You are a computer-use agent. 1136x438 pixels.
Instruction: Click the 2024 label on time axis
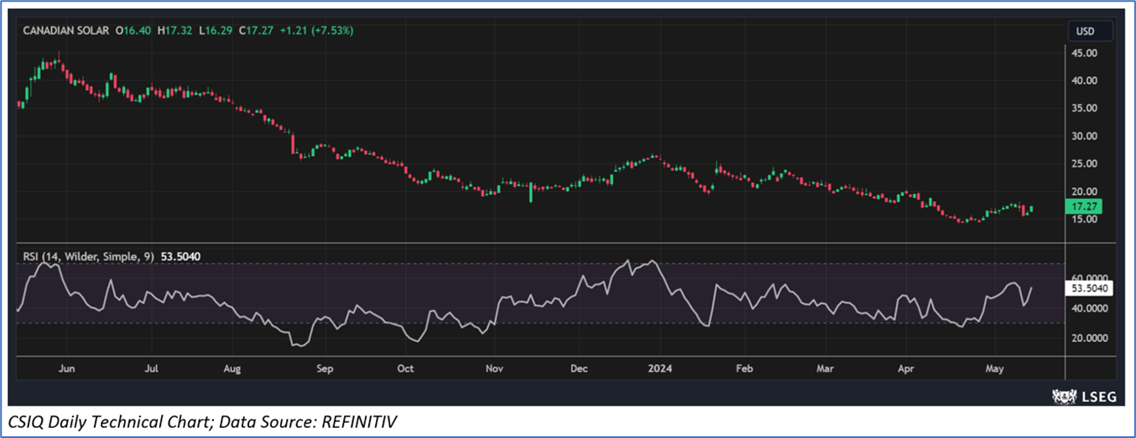pos(661,368)
